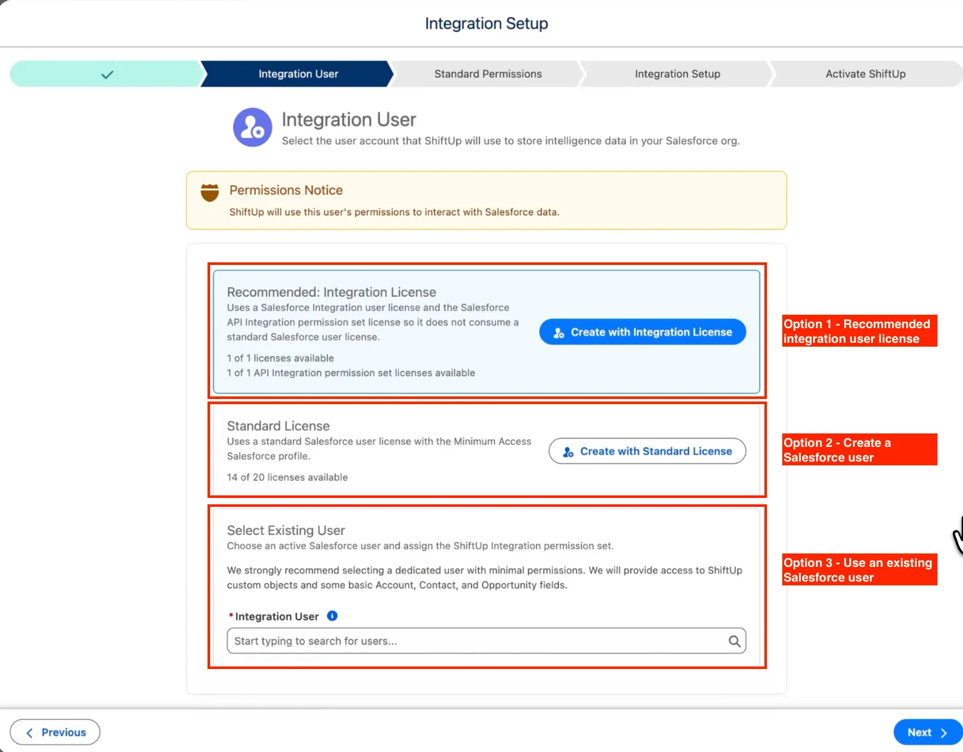Screen dimensions: 963x752
Task: Click the notice text about user's permissions
Action: 394,212
